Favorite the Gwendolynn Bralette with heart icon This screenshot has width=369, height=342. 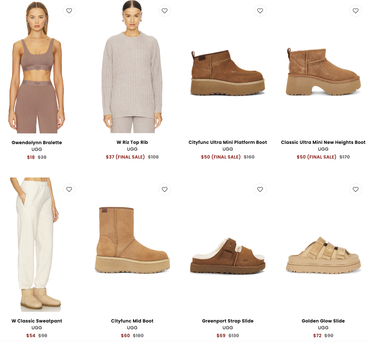point(69,11)
